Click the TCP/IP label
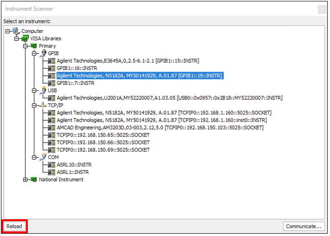330x236 pixels. point(55,106)
